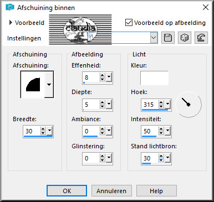Image resolution: width=214 pixels, height=202 pixels.
Task: Click the Intensiteit value field showing 50
Action: point(150,131)
